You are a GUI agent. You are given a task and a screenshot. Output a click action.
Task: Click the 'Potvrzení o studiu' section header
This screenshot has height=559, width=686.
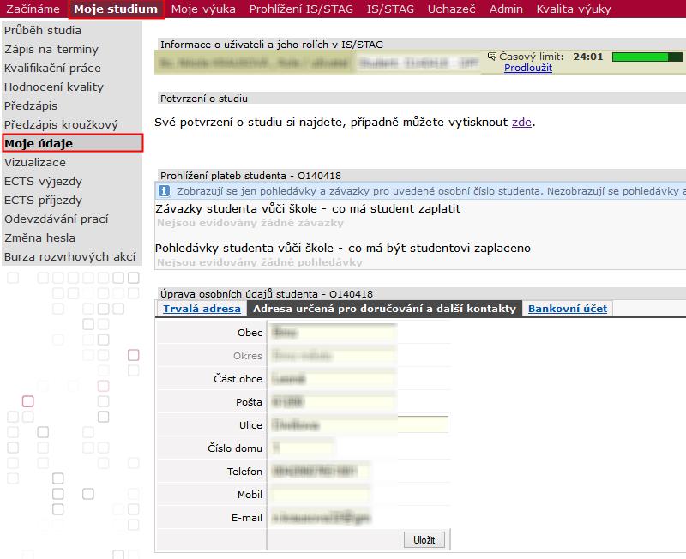[x=204, y=99]
